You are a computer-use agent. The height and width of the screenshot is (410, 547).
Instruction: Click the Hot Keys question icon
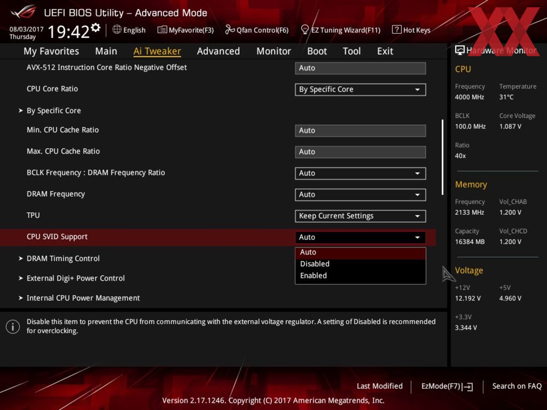(397, 29)
